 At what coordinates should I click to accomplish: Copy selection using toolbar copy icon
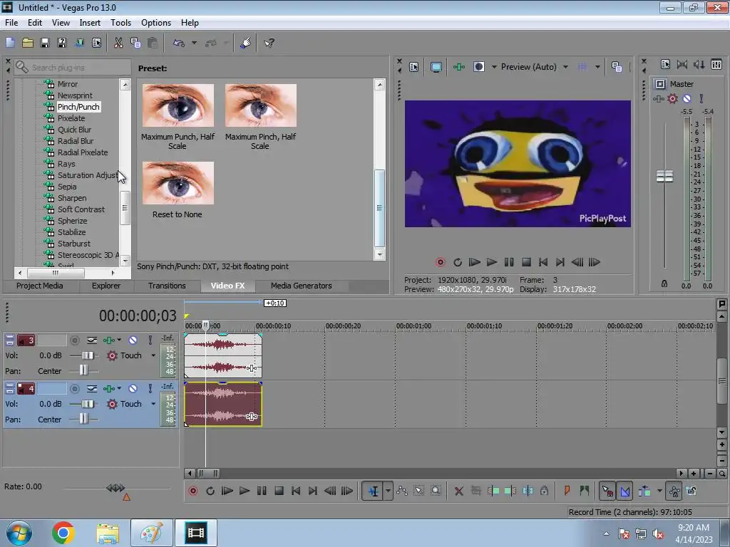point(135,43)
